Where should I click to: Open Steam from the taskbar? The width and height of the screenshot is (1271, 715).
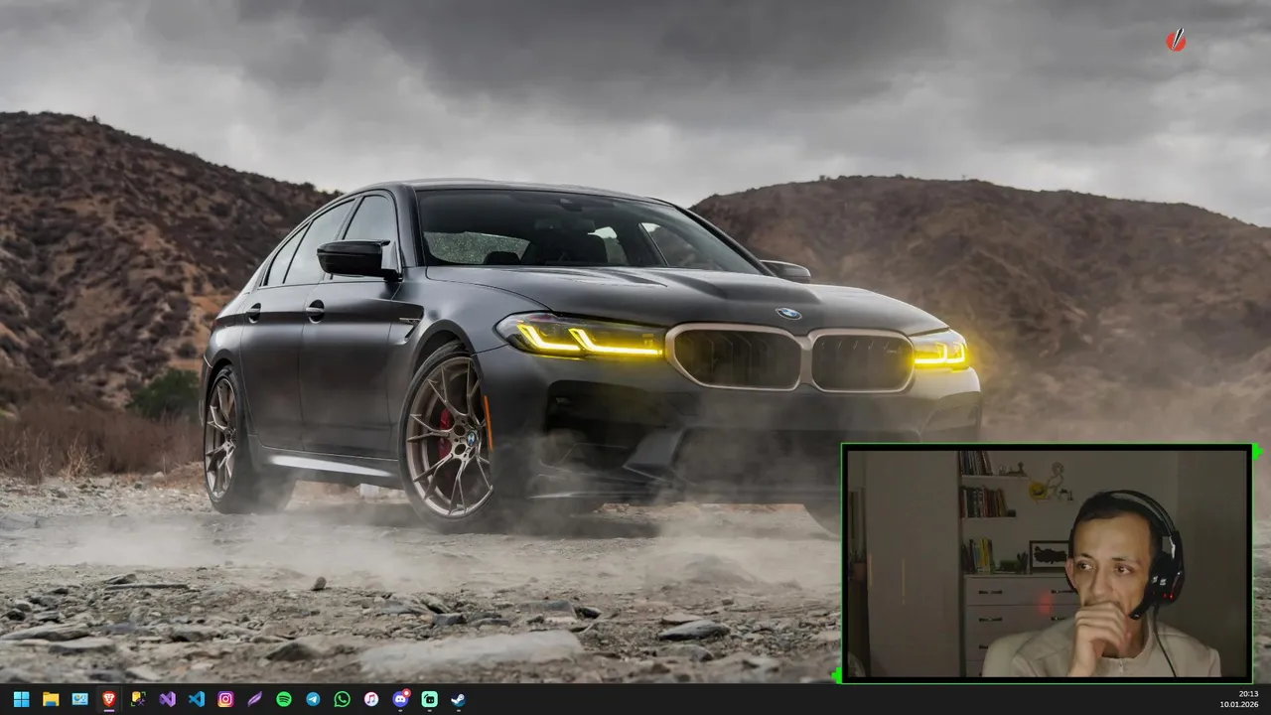(x=459, y=699)
